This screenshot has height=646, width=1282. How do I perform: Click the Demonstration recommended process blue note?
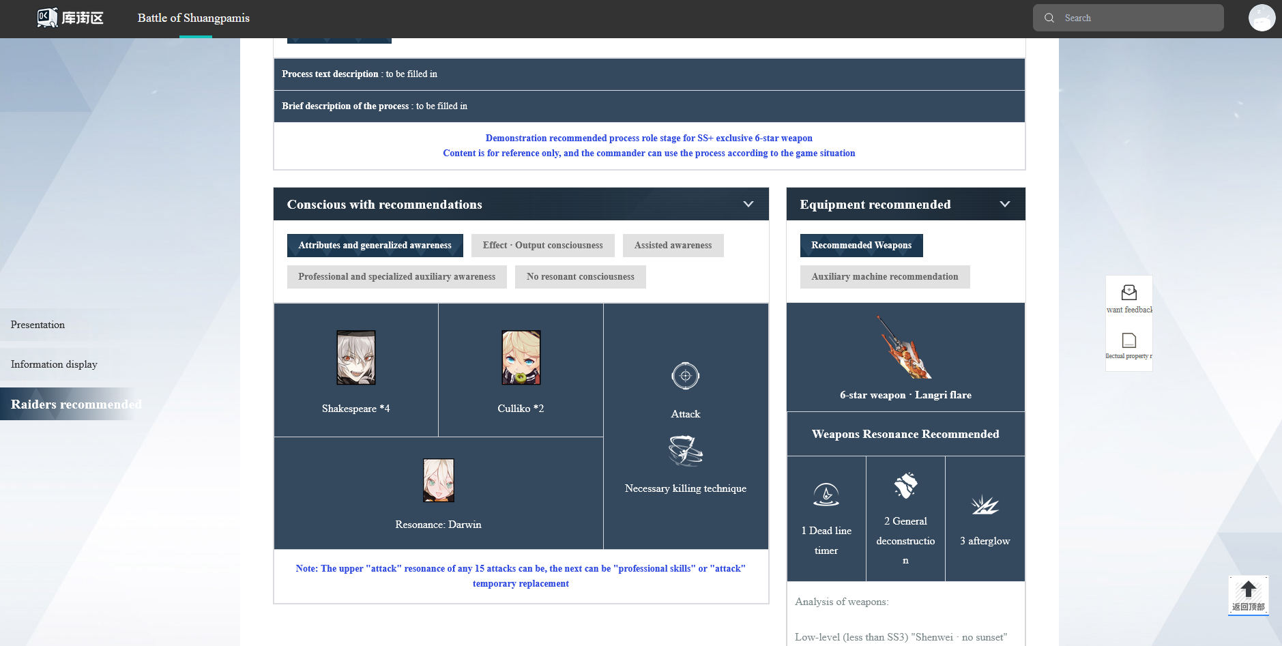click(x=650, y=138)
